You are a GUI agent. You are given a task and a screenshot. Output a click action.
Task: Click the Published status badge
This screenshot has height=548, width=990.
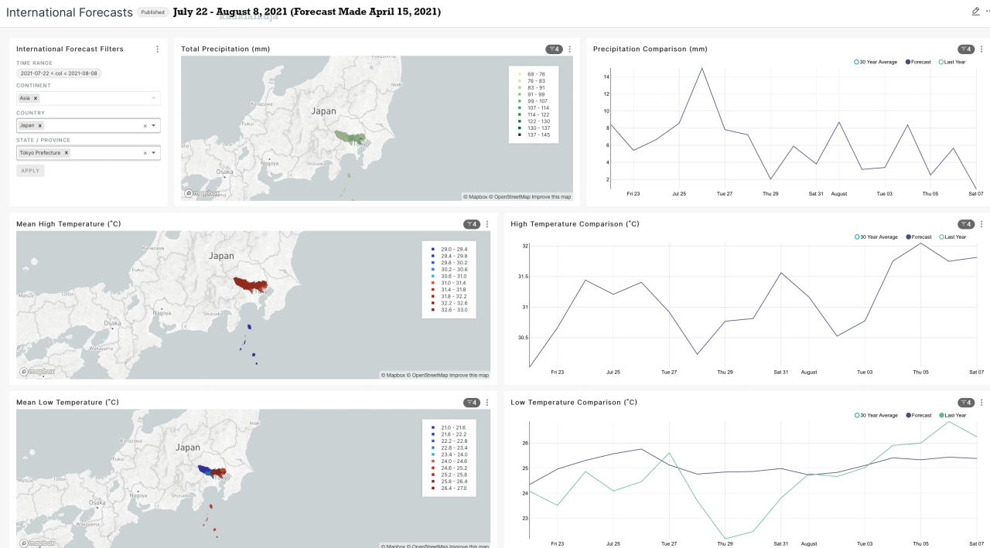click(152, 12)
